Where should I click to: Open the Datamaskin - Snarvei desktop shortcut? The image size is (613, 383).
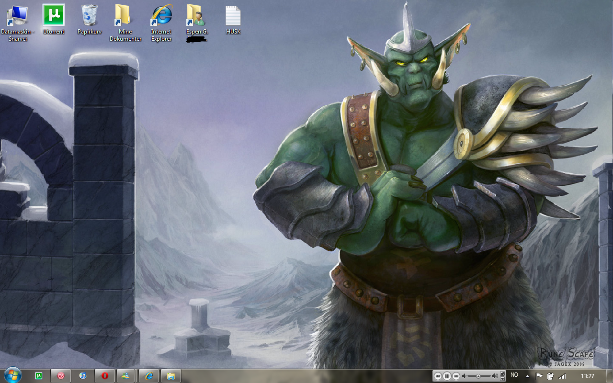point(17,23)
